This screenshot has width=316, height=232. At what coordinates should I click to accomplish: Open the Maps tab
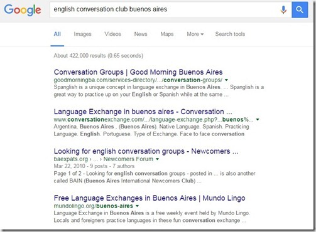point(167,34)
